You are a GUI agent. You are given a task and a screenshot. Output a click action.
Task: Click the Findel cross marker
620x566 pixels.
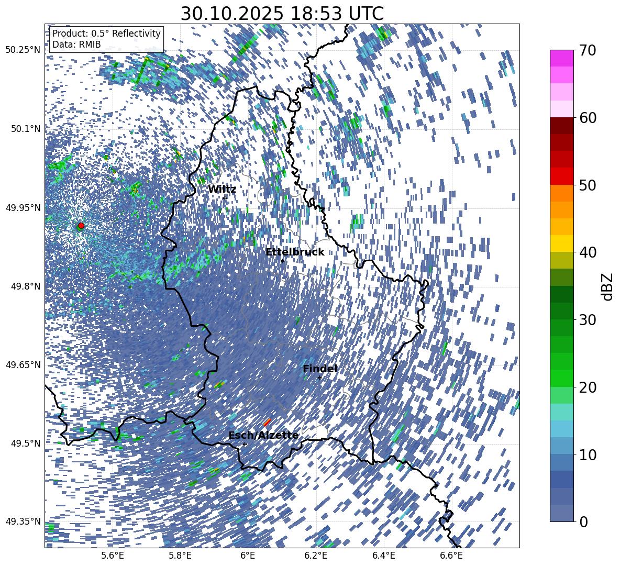click(x=319, y=378)
